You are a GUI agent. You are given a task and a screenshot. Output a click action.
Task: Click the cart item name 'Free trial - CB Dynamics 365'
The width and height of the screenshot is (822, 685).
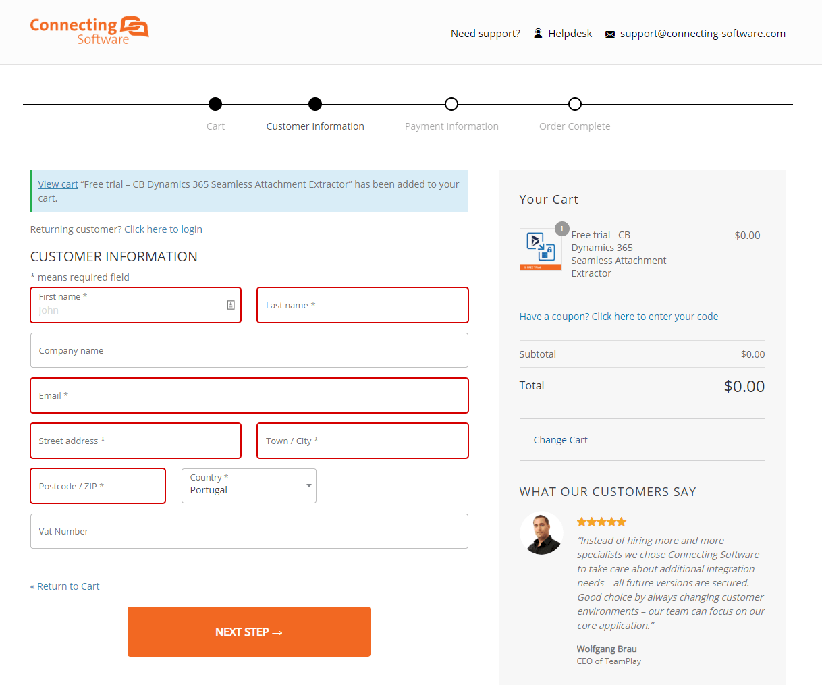pyautogui.click(x=619, y=254)
